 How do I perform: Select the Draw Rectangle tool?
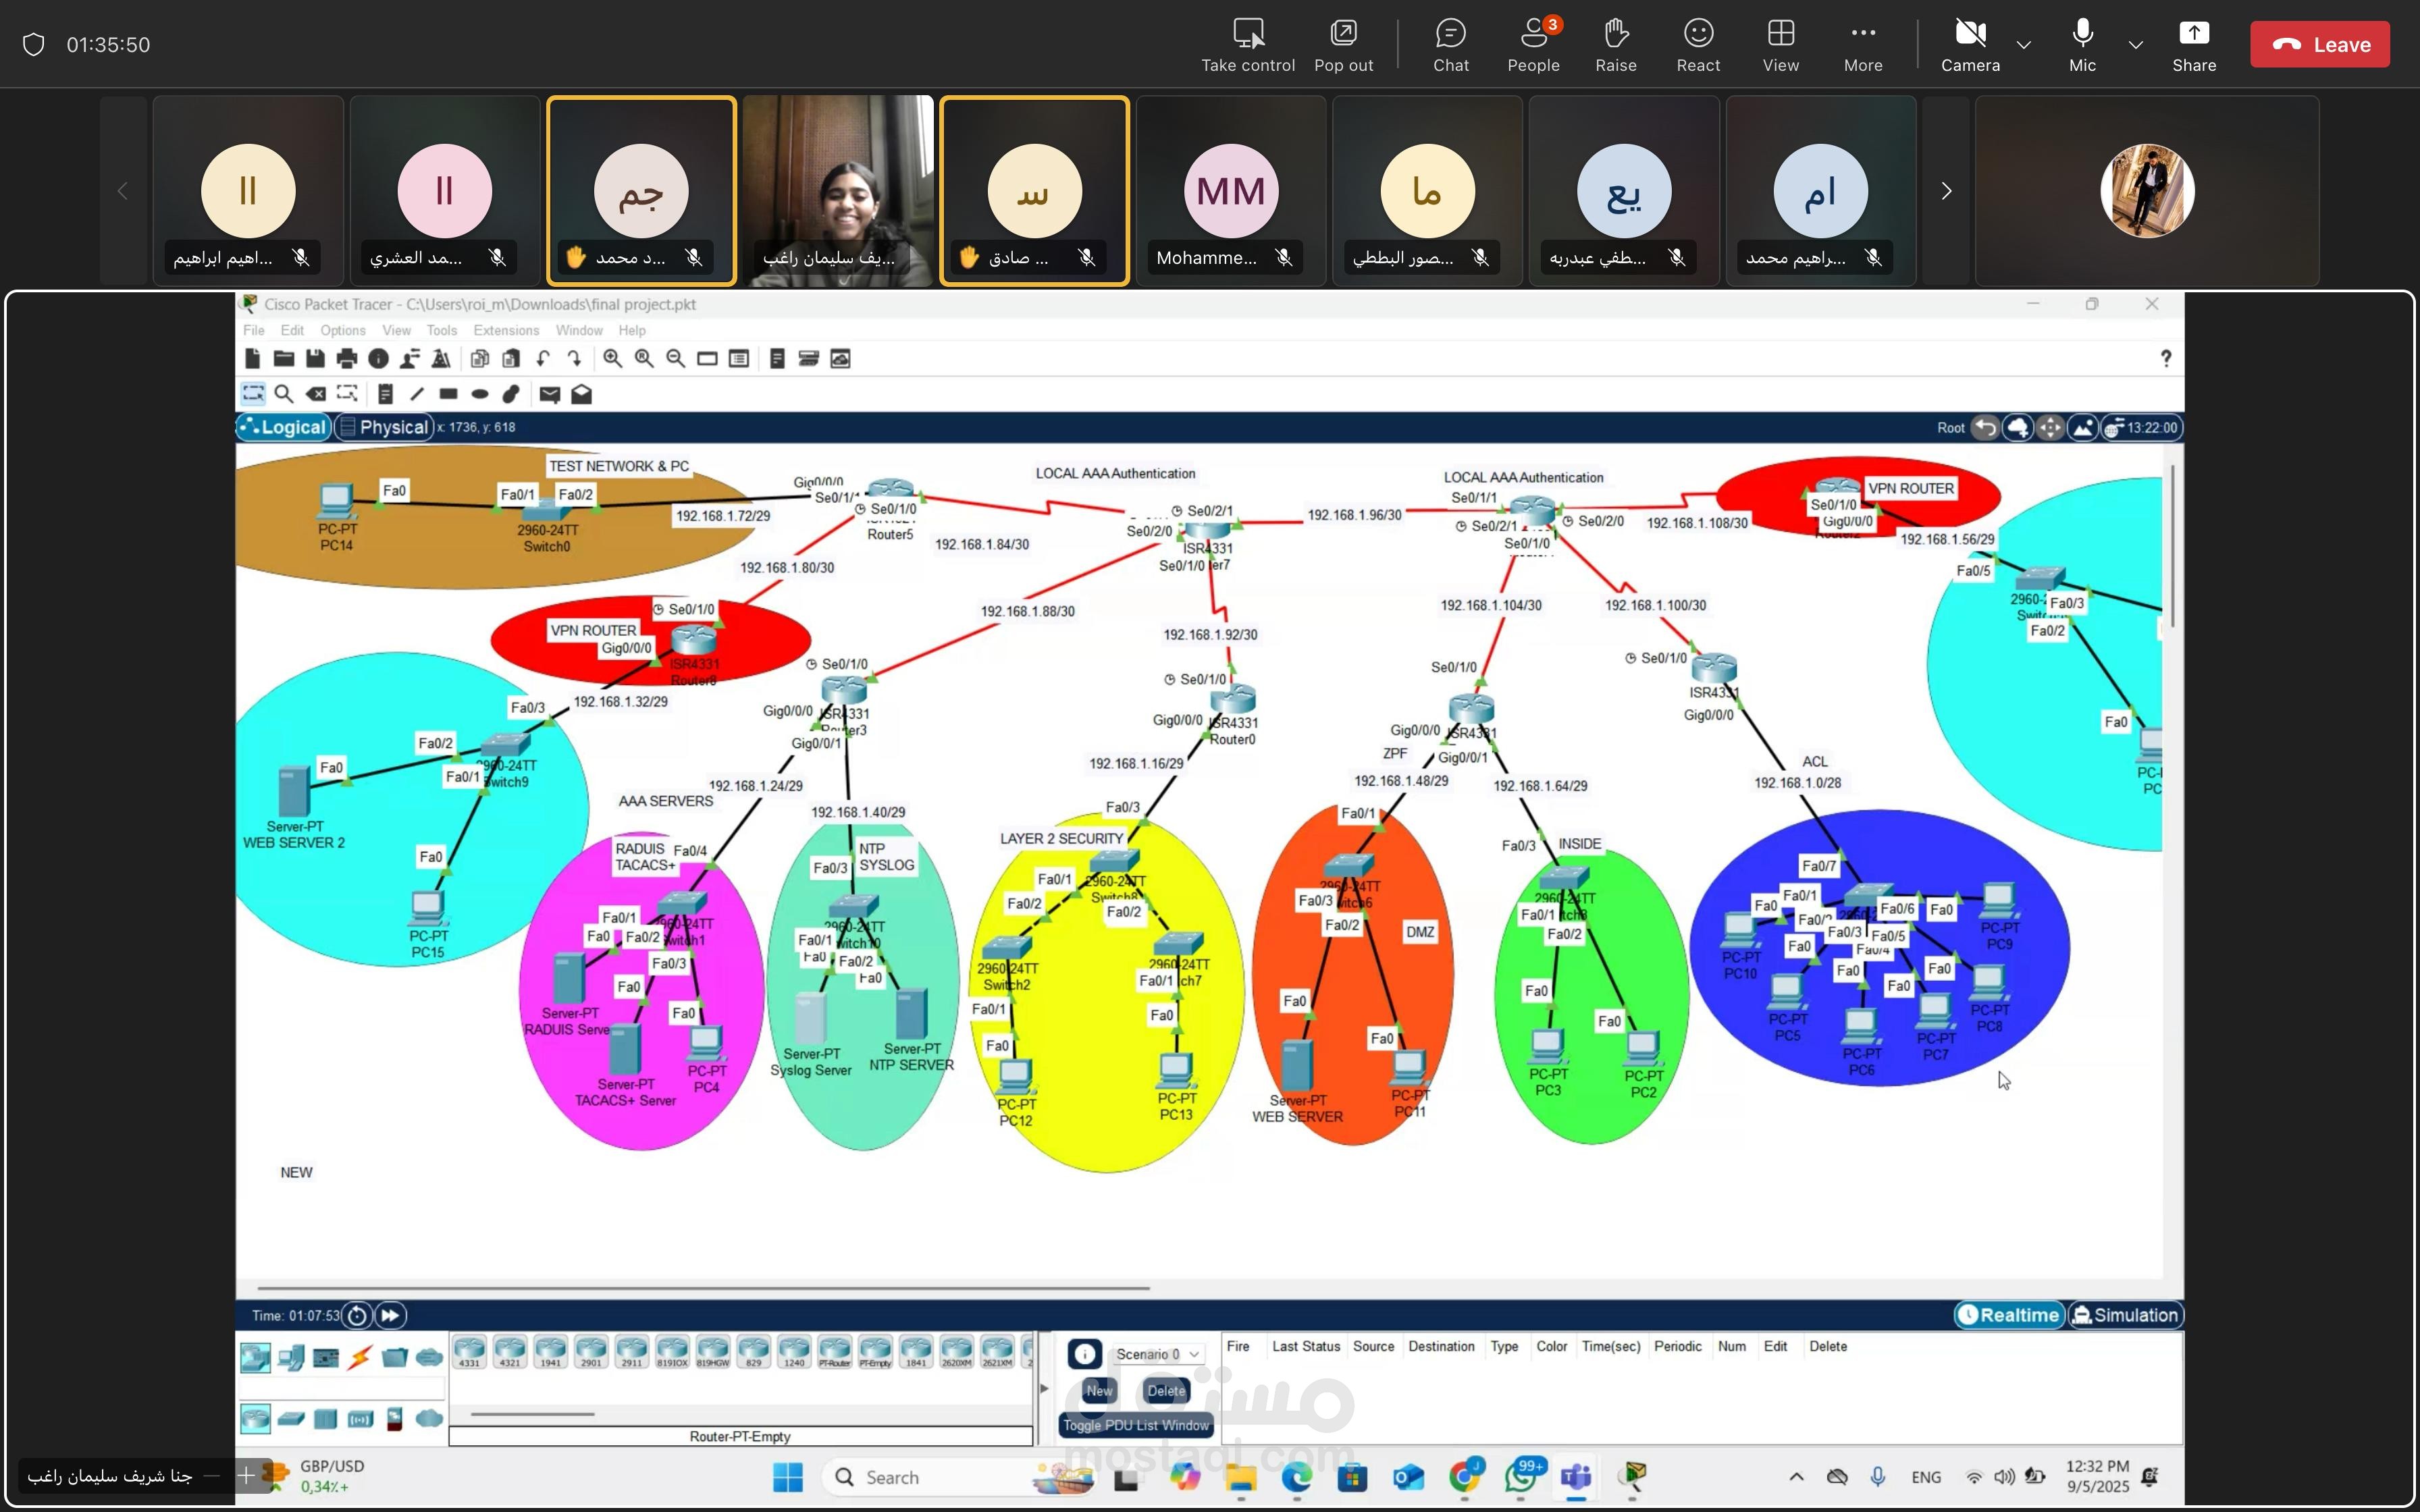(x=448, y=394)
